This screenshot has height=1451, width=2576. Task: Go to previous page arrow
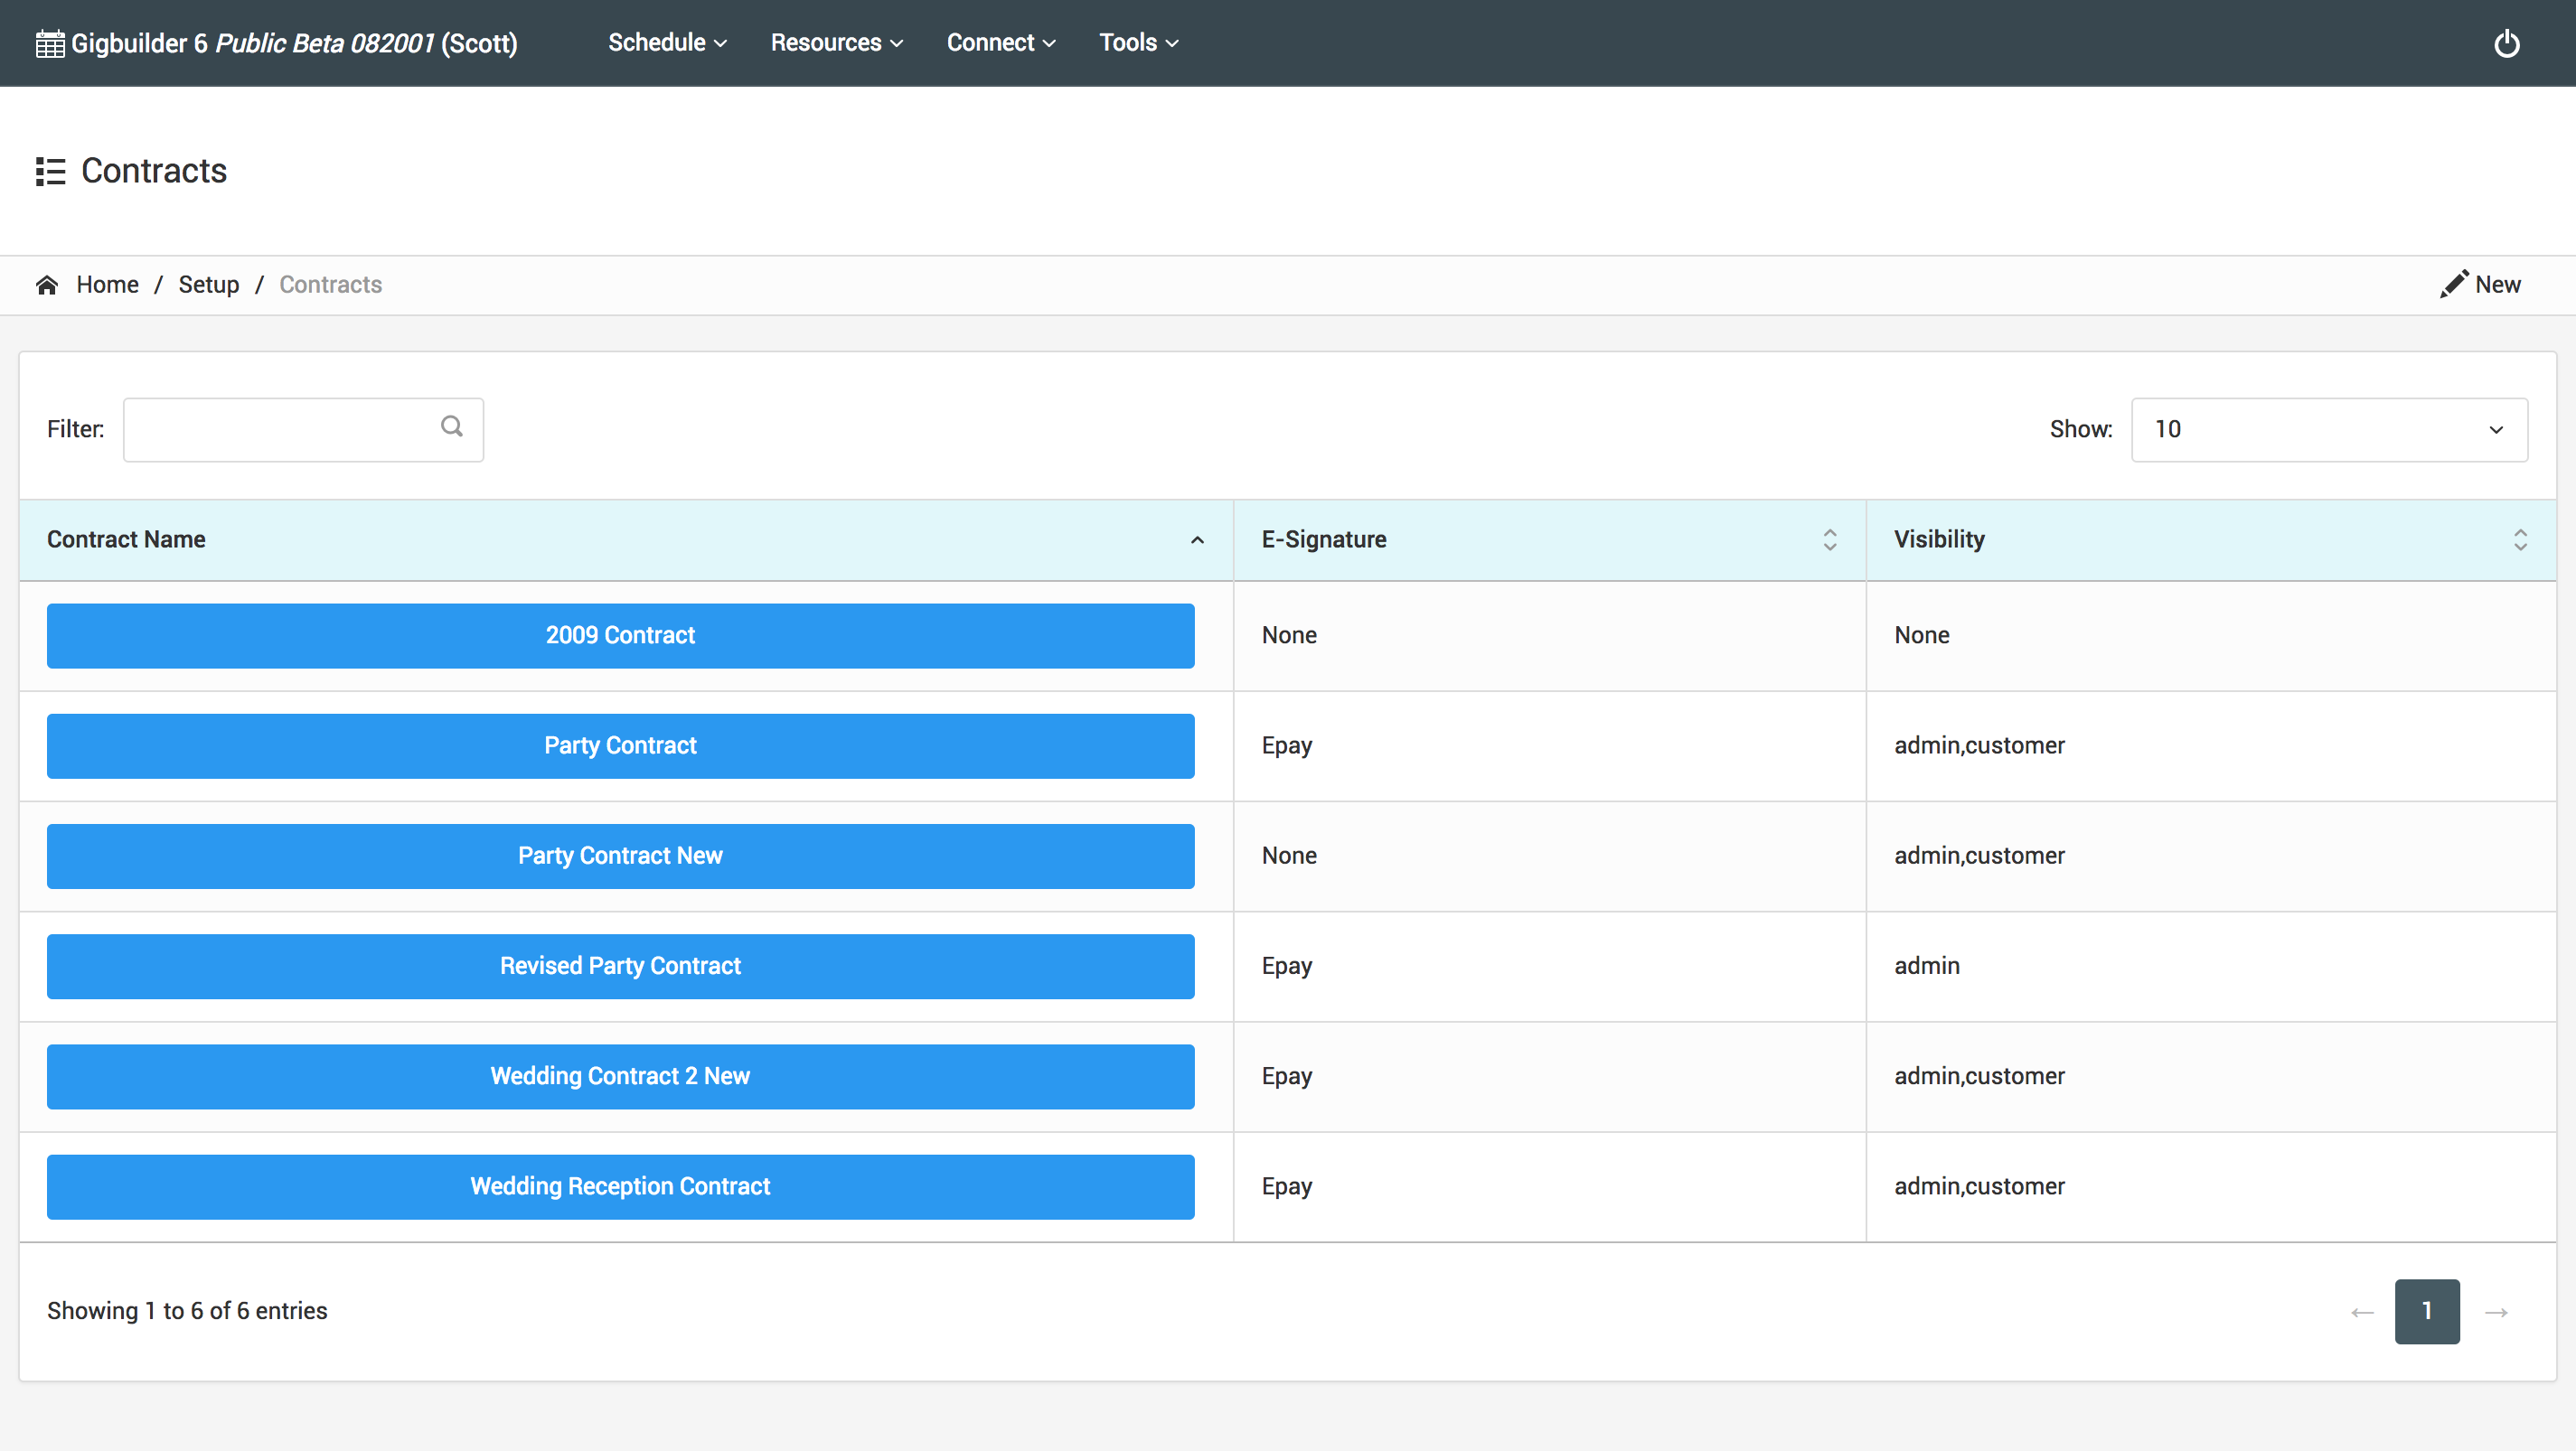(2362, 1311)
